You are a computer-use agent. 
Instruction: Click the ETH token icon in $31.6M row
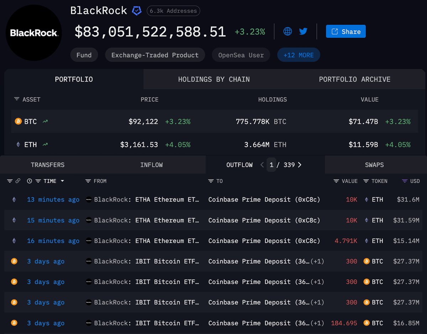tap(367, 200)
